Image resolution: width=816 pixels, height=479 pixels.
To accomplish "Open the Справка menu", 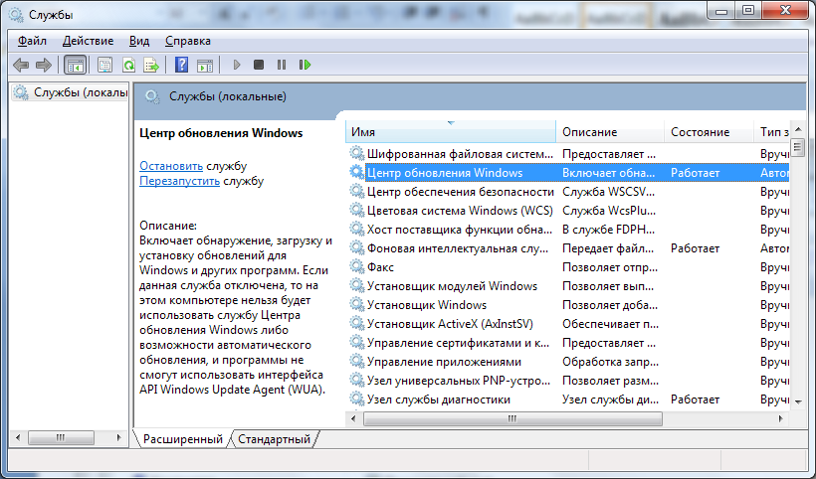I will click(188, 41).
